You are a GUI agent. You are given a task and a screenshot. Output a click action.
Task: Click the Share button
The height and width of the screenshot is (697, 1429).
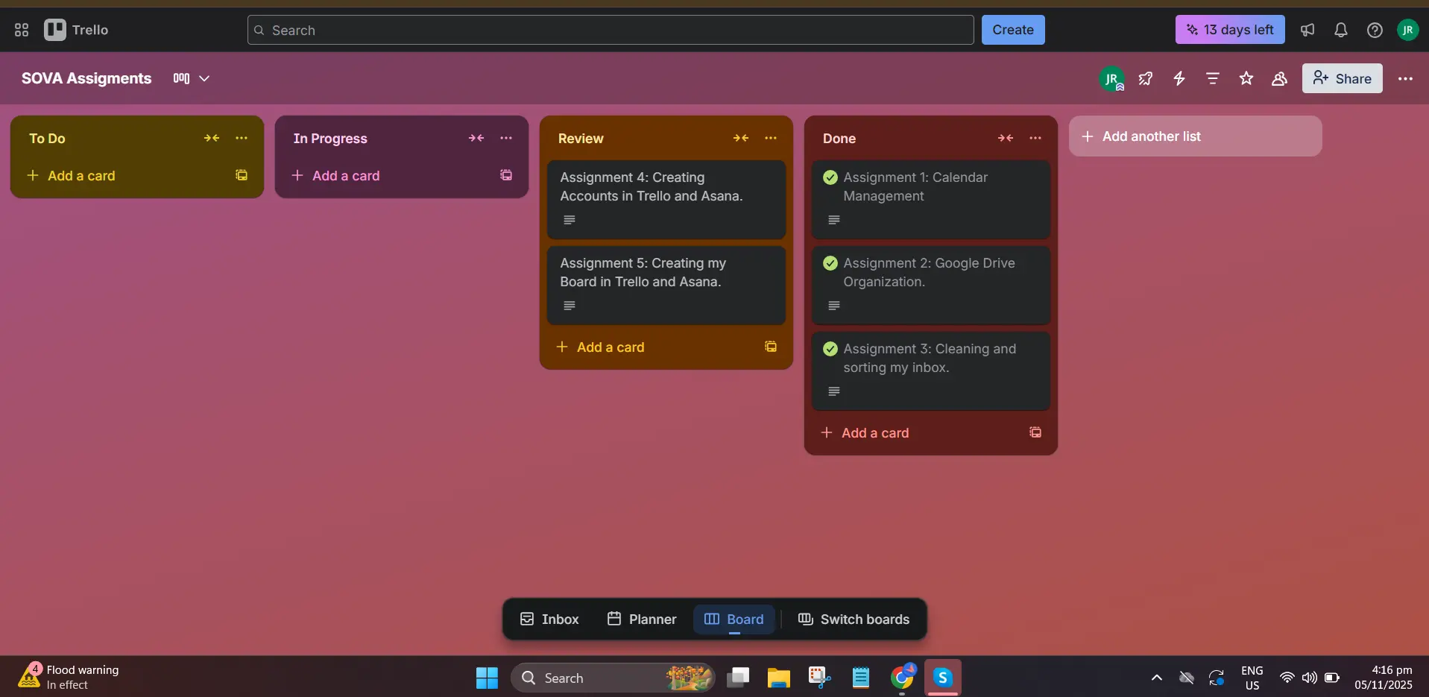pos(1342,78)
